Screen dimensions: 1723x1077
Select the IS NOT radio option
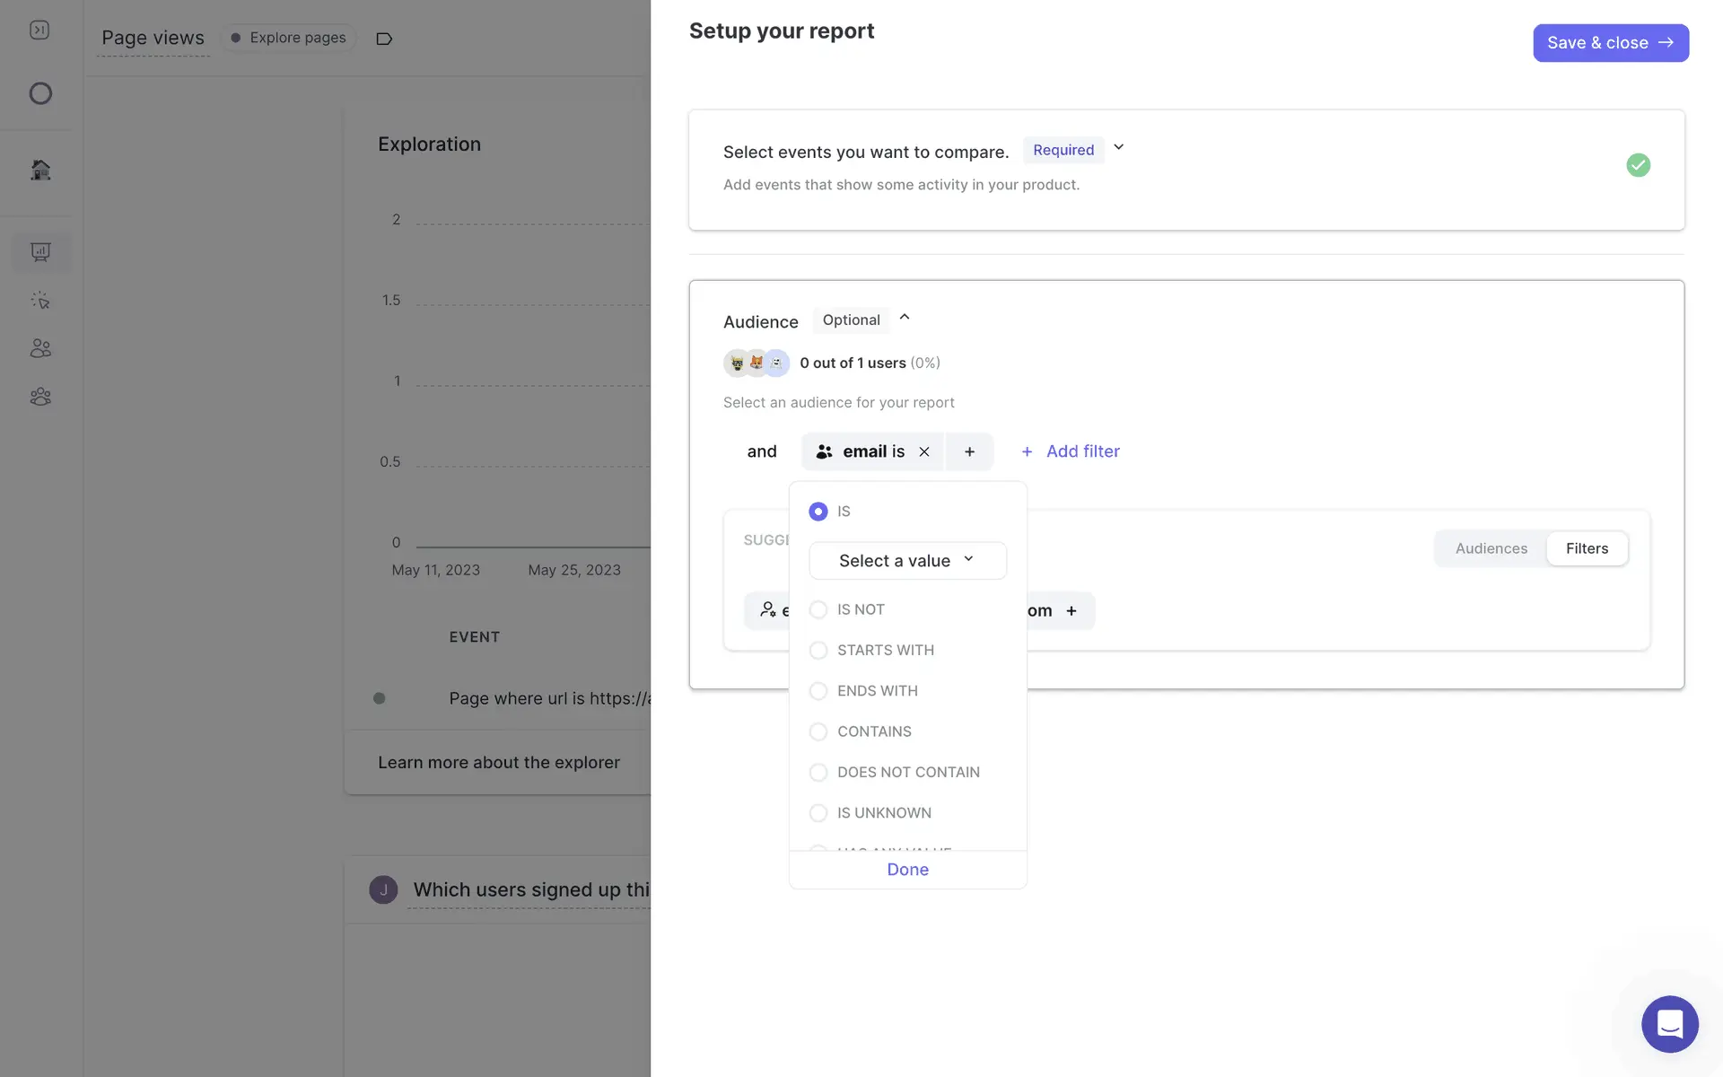click(x=818, y=610)
